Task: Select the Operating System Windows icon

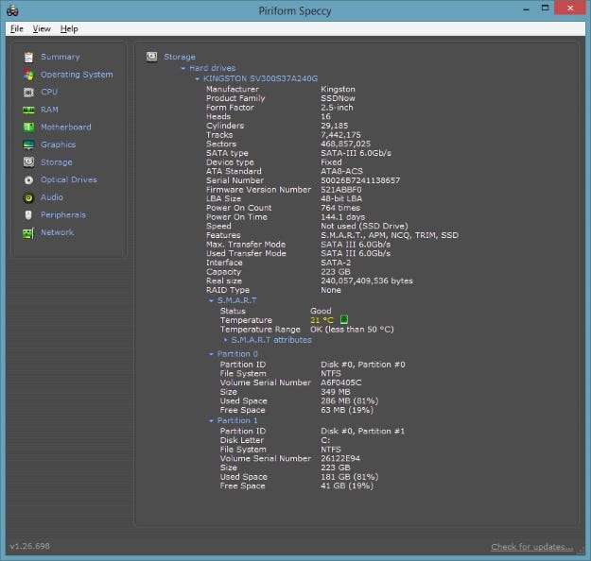Action: (28, 75)
